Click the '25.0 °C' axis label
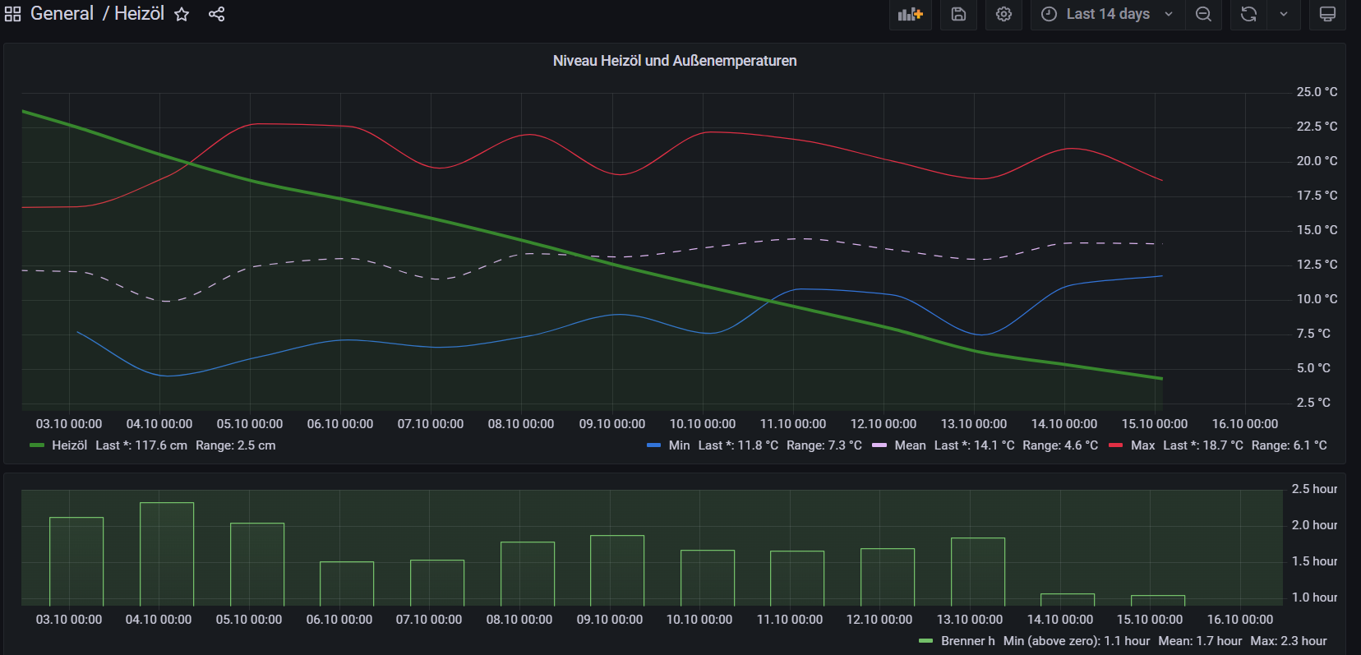This screenshot has height=655, width=1361. click(1317, 92)
